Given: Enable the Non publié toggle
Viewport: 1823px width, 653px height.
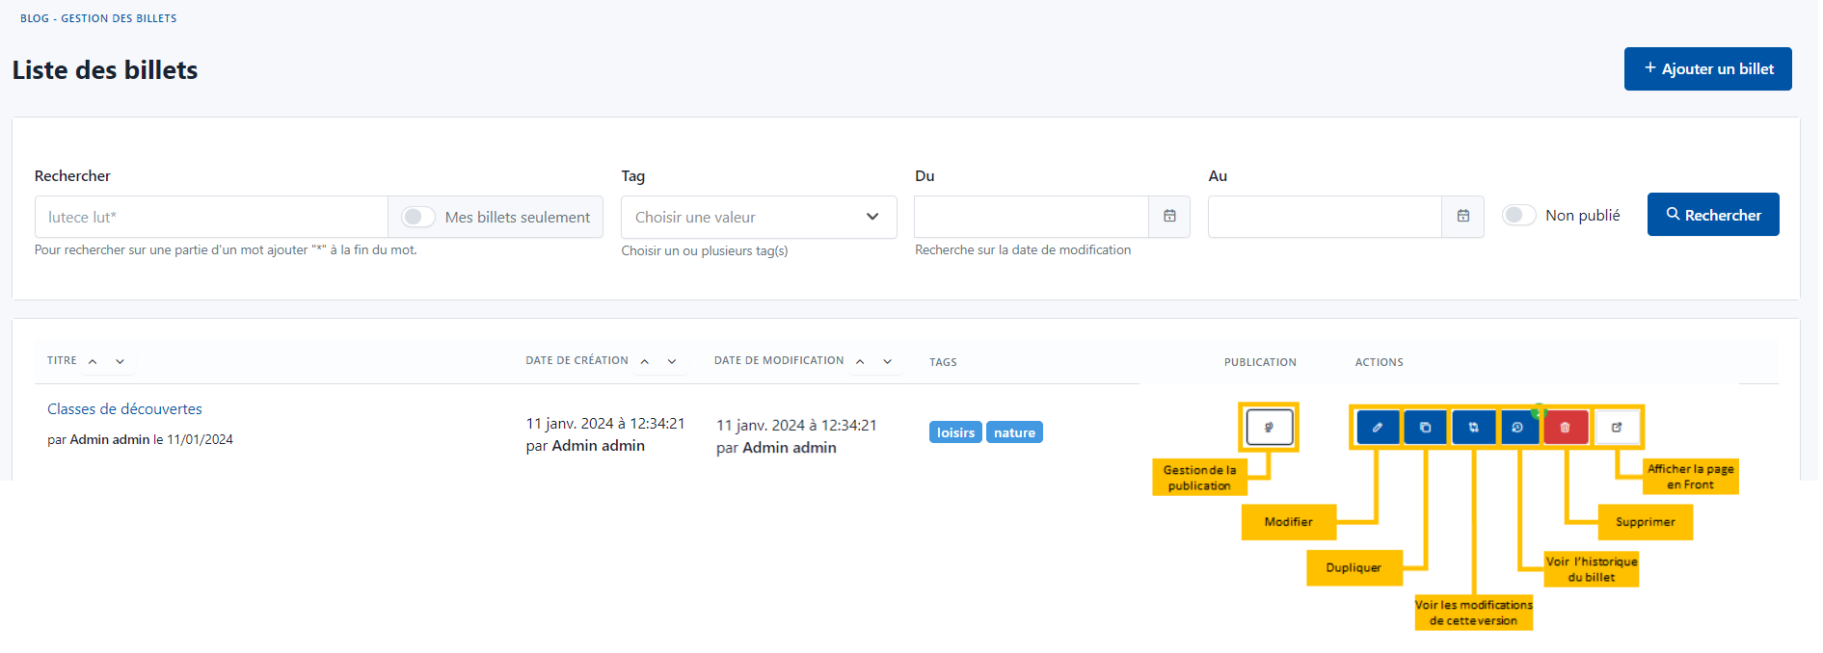Looking at the screenshot, I should tap(1518, 216).
